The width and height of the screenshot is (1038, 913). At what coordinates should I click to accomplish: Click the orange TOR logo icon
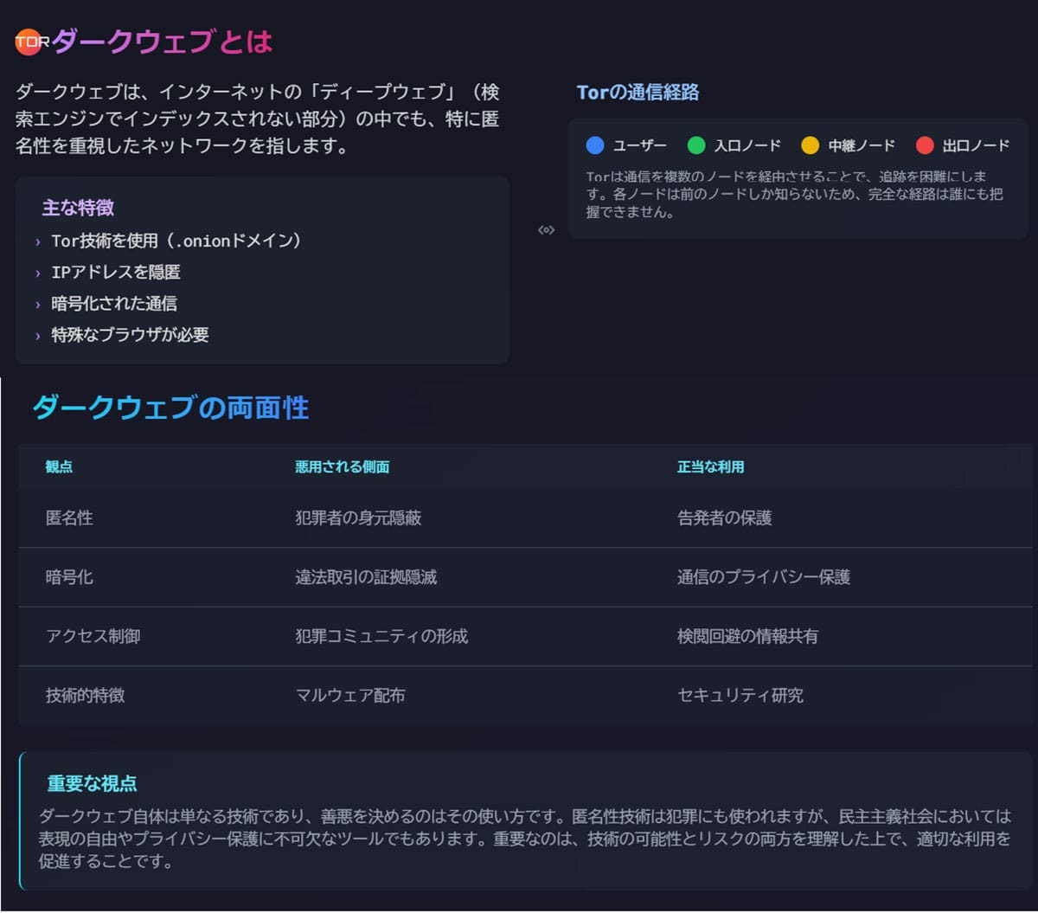pos(29,41)
